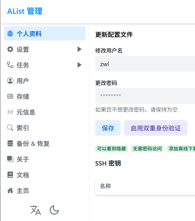Click the dotted grid icon beside 元信息
This screenshot has height=221, width=195.
(10, 112)
